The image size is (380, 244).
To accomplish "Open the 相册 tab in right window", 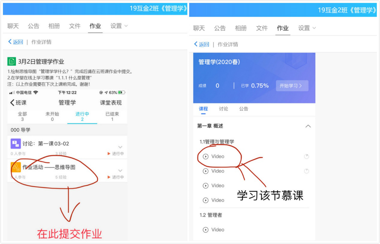I will (241, 28).
